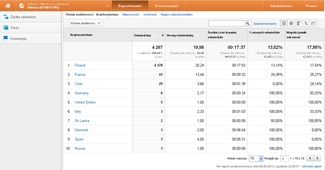Expand the Sinhaya account selector dropdown
This screenshot has width=325, height=170.
(108, 6)
